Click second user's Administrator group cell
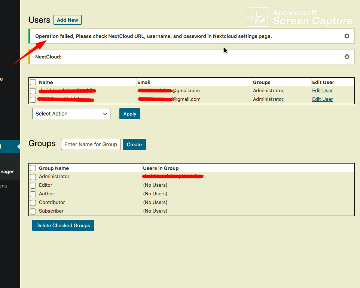360x288 pixels. pos(269,99)
